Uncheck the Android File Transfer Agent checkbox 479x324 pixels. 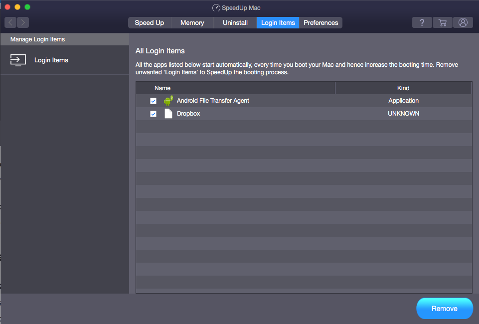(x=153, y=100)
